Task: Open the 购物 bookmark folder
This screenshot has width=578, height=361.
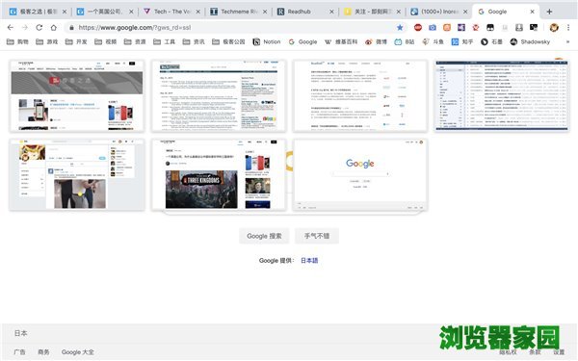Action: click(17, 42)
